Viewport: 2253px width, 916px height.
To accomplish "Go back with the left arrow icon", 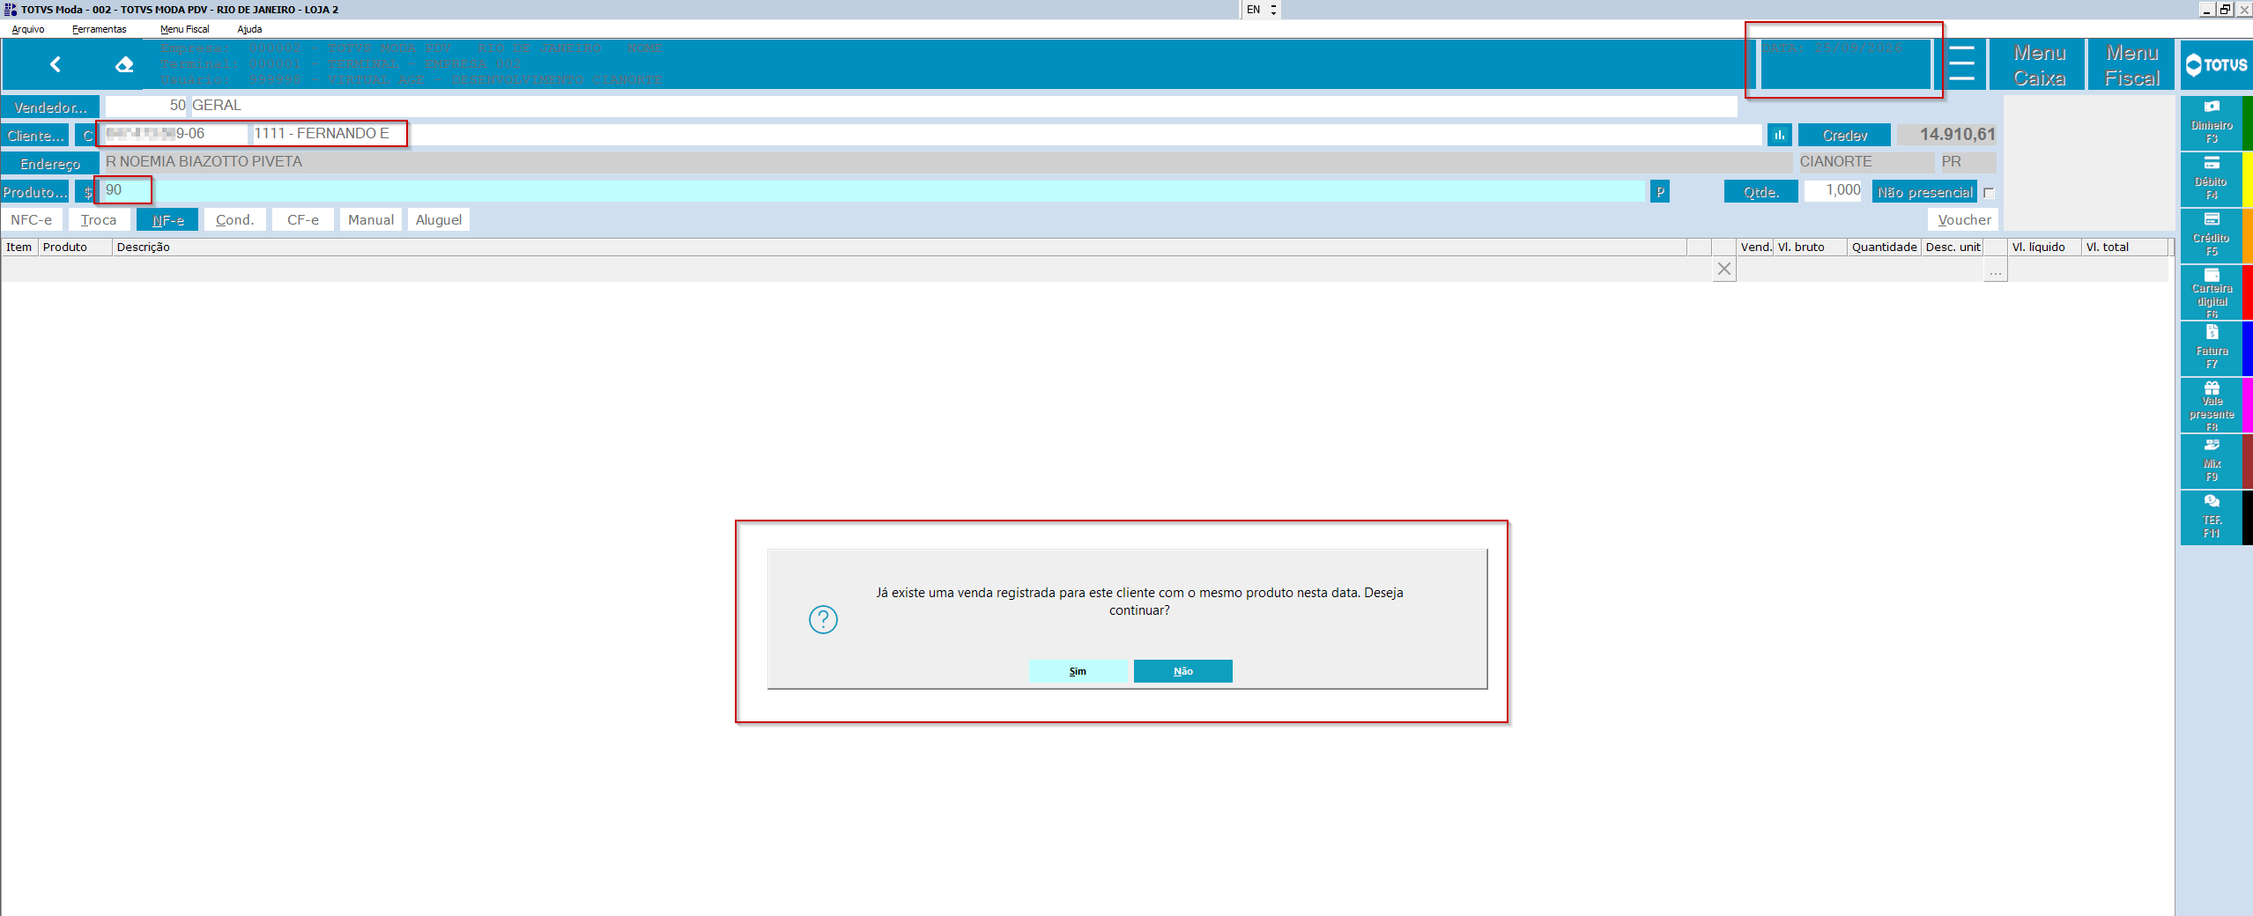I will 55,64.
